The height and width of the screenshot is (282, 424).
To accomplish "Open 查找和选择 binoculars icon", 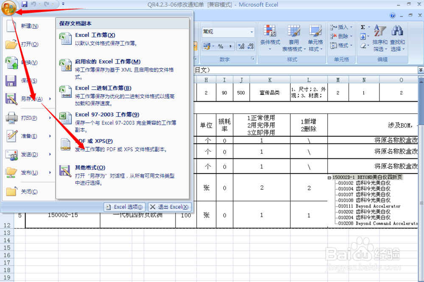I will (x=398, y=38).
